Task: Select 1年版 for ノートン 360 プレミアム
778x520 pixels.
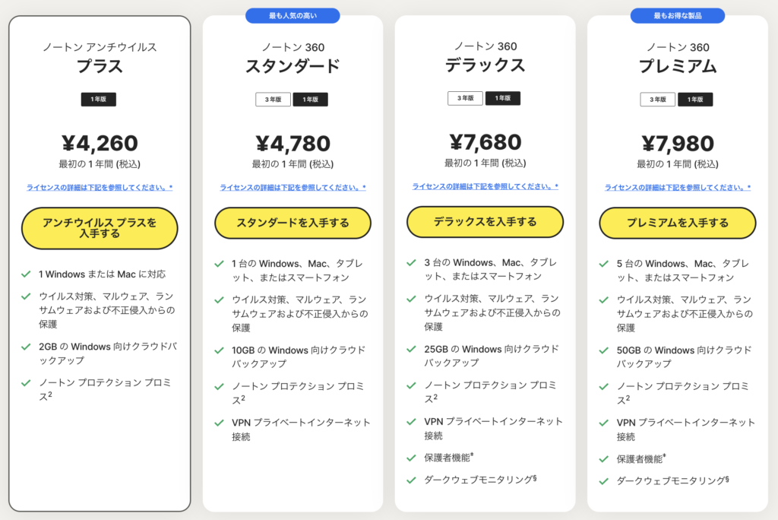Action: click(x=695, y=100)
